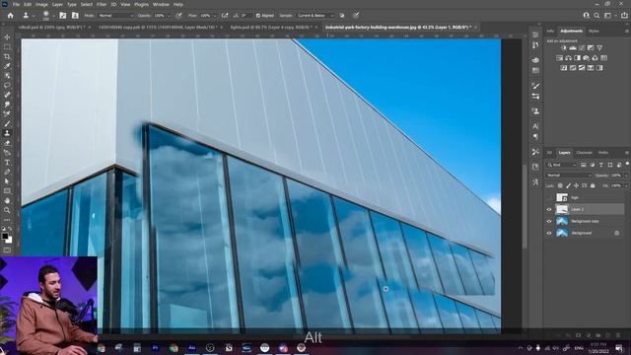Open the Plugins menu
631x355 pixels.
tap(141, 4)
